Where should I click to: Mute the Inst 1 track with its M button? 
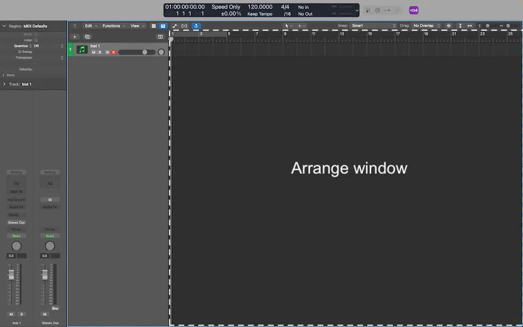point(94,52)
